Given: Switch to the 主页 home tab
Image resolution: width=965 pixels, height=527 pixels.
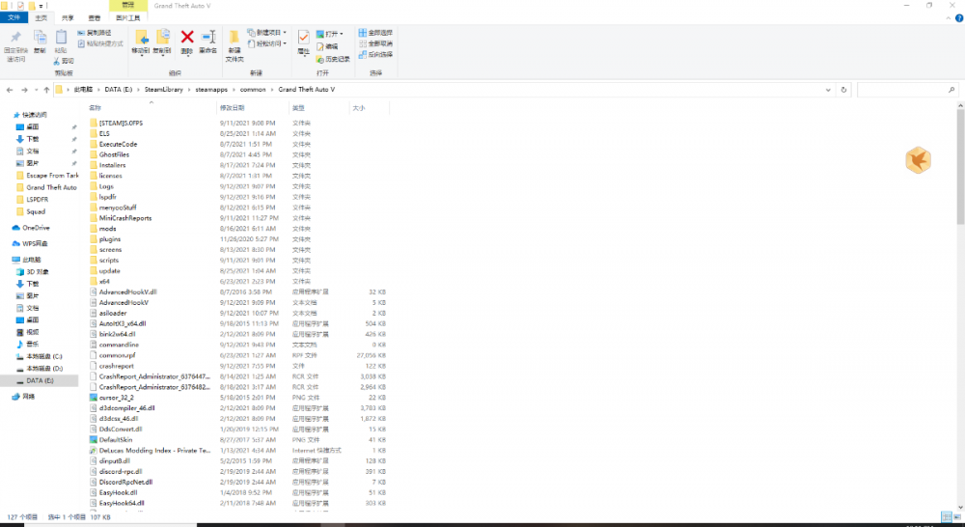Looking at the screenshot, I should pyautogui.click(x=41, y=17).
